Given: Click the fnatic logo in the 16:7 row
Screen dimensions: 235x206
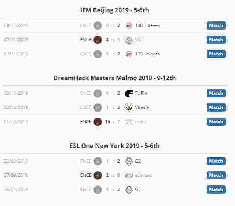Looking at the screenshot, I should [129, 122].
